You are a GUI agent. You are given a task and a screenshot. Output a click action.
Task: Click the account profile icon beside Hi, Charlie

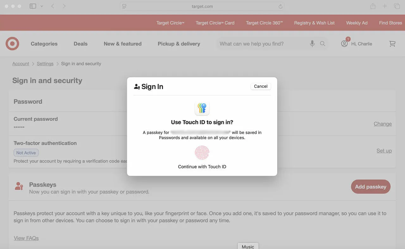344,44
